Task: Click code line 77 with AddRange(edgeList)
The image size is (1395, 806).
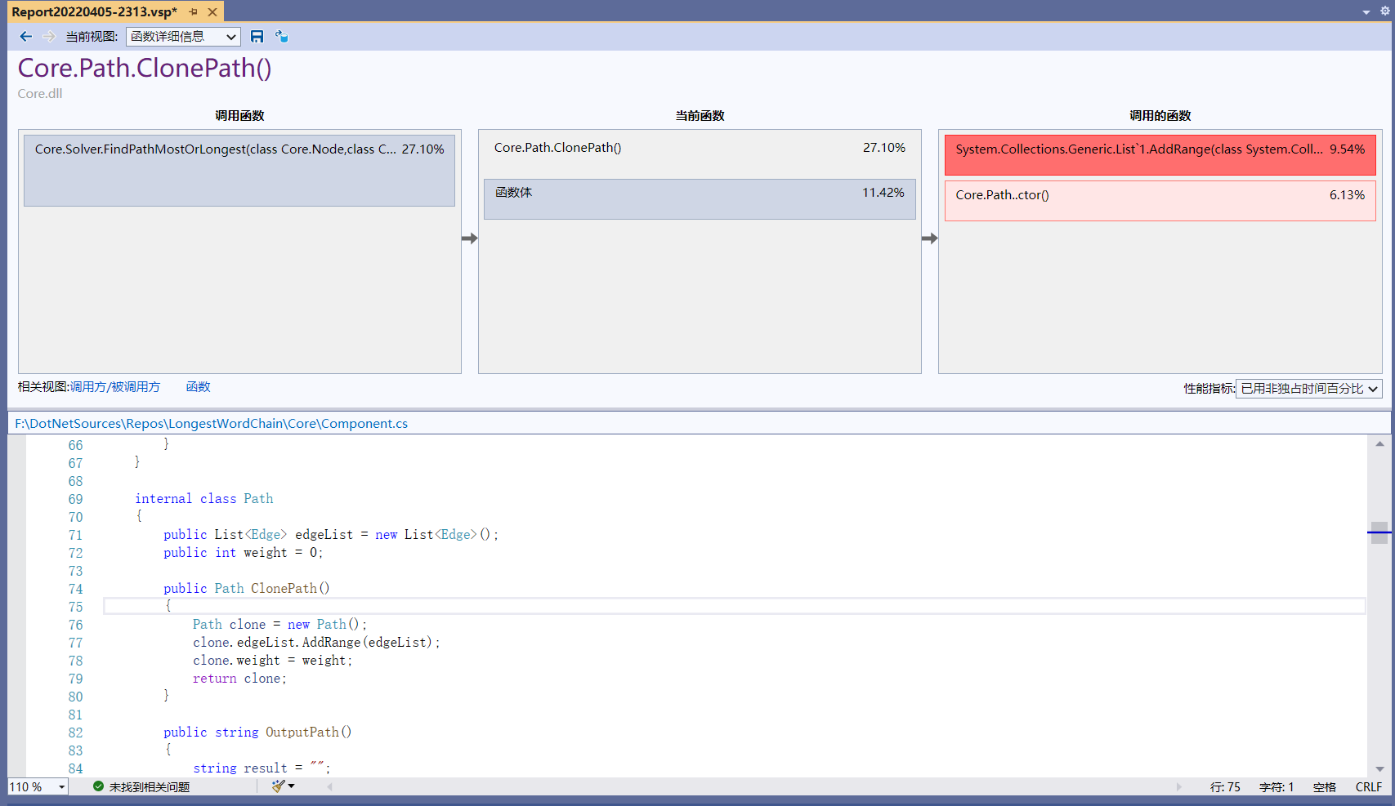Action: (316, 643)
